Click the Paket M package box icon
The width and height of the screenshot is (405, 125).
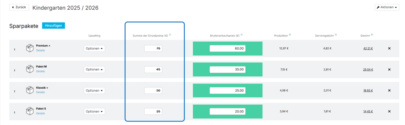point(30,69)
